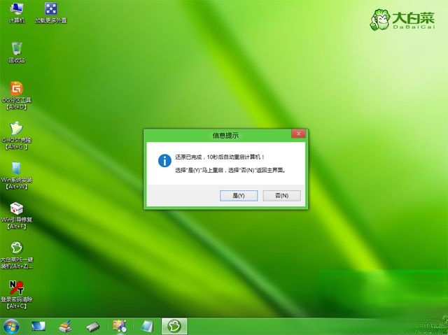Launch 登录密码清除 (Alt+C) icon
Image resolution: width=448 pixels, height=335 pixels.
pyautogui.click(x=17, y=294)
